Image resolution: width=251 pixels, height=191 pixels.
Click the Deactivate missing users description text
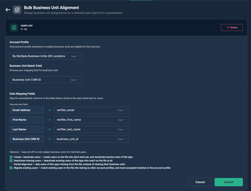pos(63,161)
